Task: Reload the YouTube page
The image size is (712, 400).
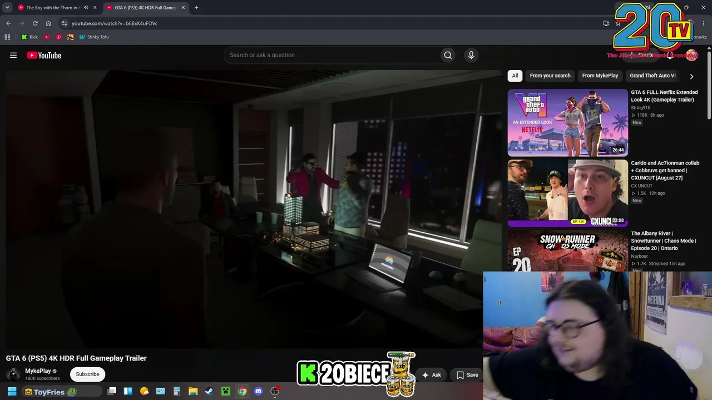Action: [35, 23]
